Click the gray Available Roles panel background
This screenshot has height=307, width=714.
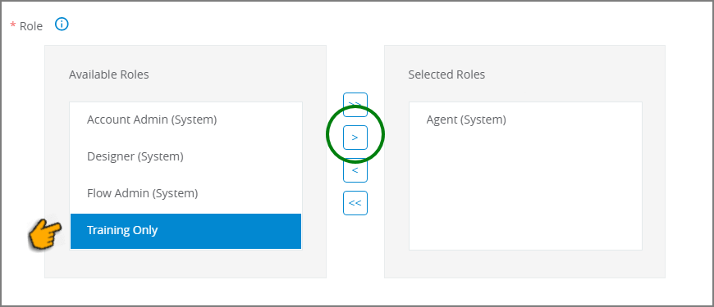click(185, 264)
